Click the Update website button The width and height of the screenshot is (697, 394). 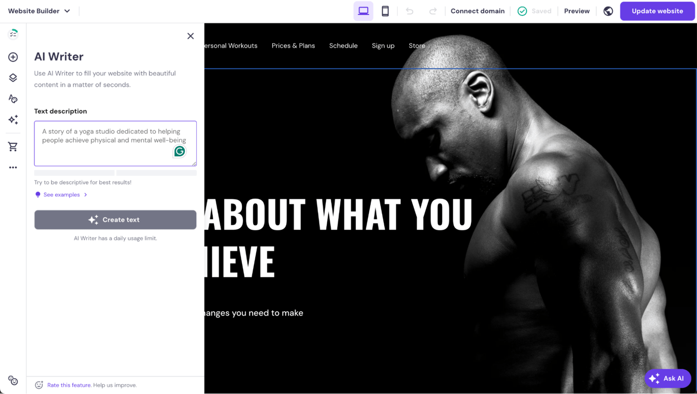[x=657, y=11]
